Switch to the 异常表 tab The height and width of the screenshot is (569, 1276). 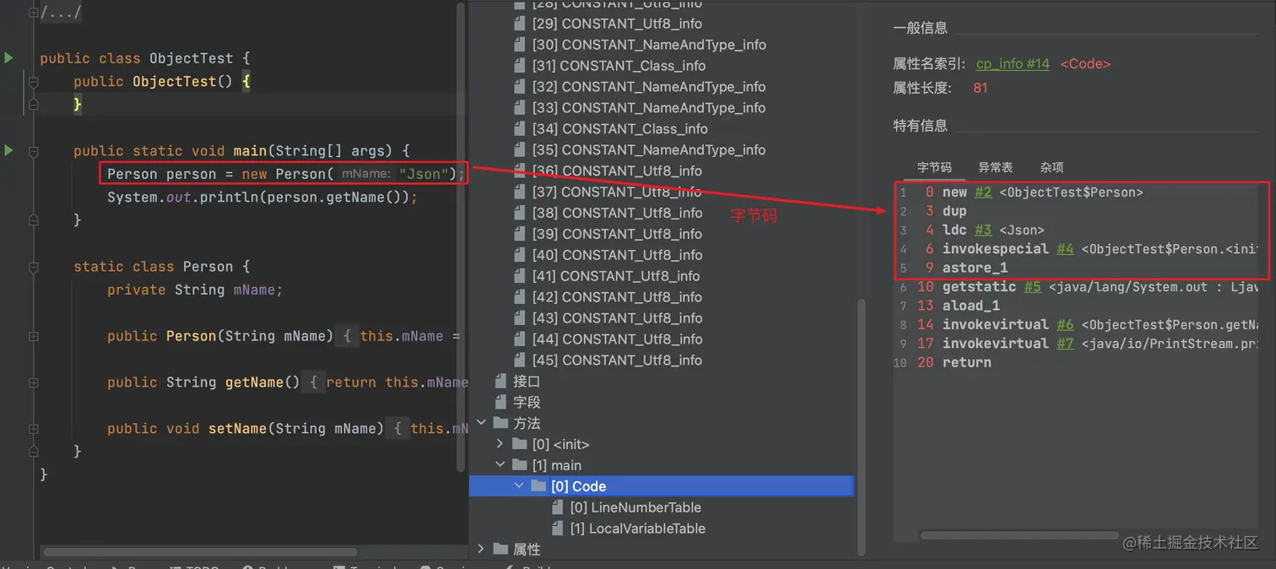(x=995, y=166)
